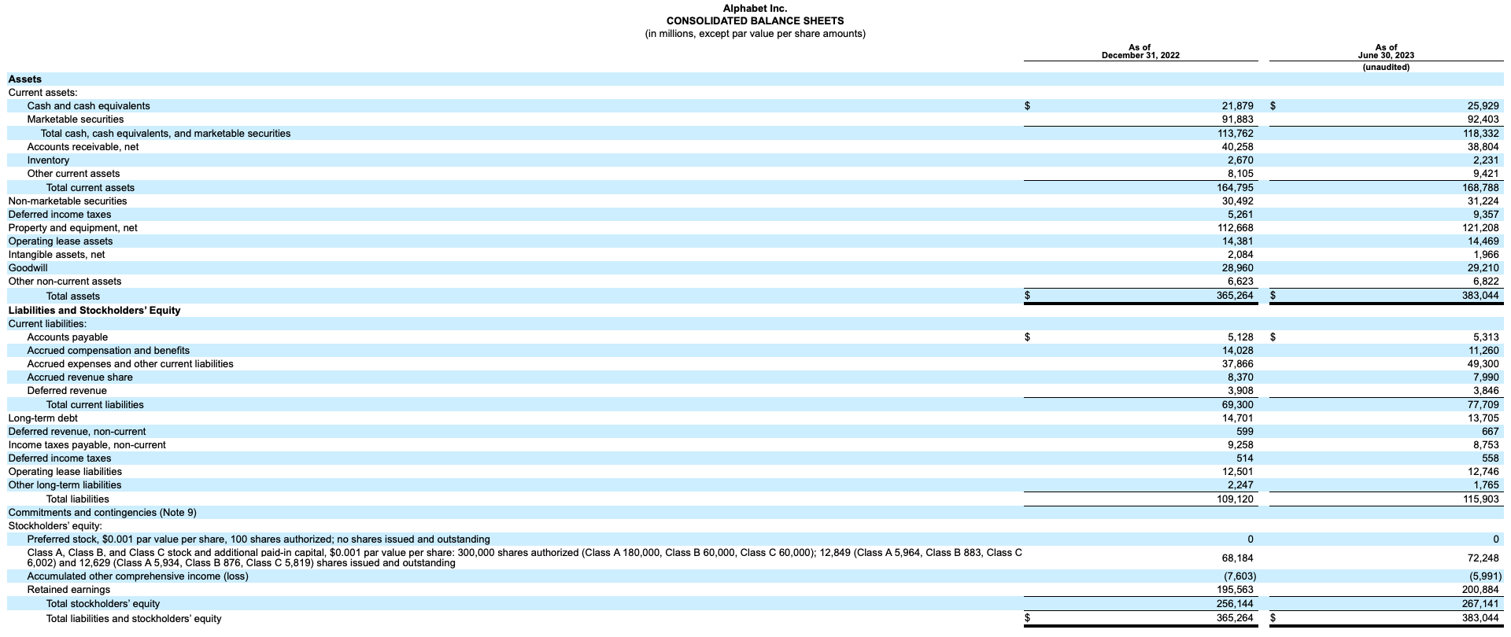Click 'Accumulated other comprehensive income (loss)' label
The height and width of the screenshot is (637, 1511).
(138, 576)
